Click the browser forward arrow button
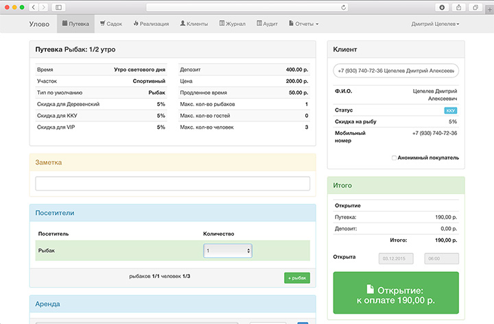 (x=44, y=7)
